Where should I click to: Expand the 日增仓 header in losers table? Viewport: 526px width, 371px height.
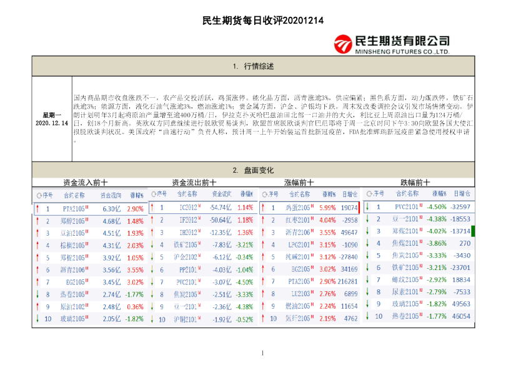click(x=462, y=195)
